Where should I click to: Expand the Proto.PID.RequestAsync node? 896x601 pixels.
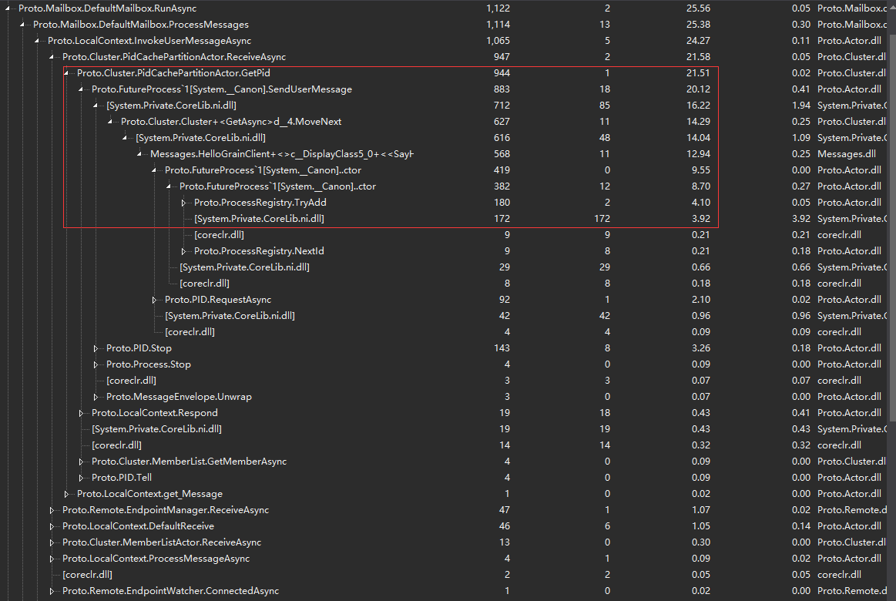(155, 299)
